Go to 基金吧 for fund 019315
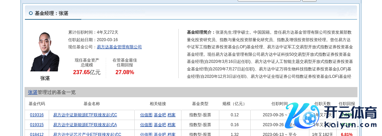The width and height of the screenshot is (382, 136). point(160,125)
